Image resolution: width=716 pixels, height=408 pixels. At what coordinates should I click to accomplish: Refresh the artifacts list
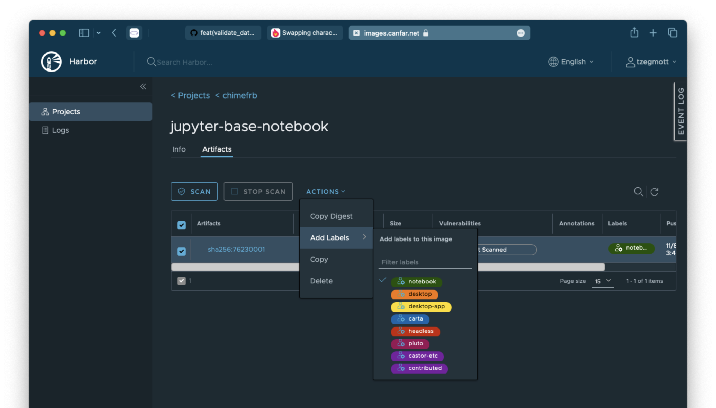coord(654,192)
